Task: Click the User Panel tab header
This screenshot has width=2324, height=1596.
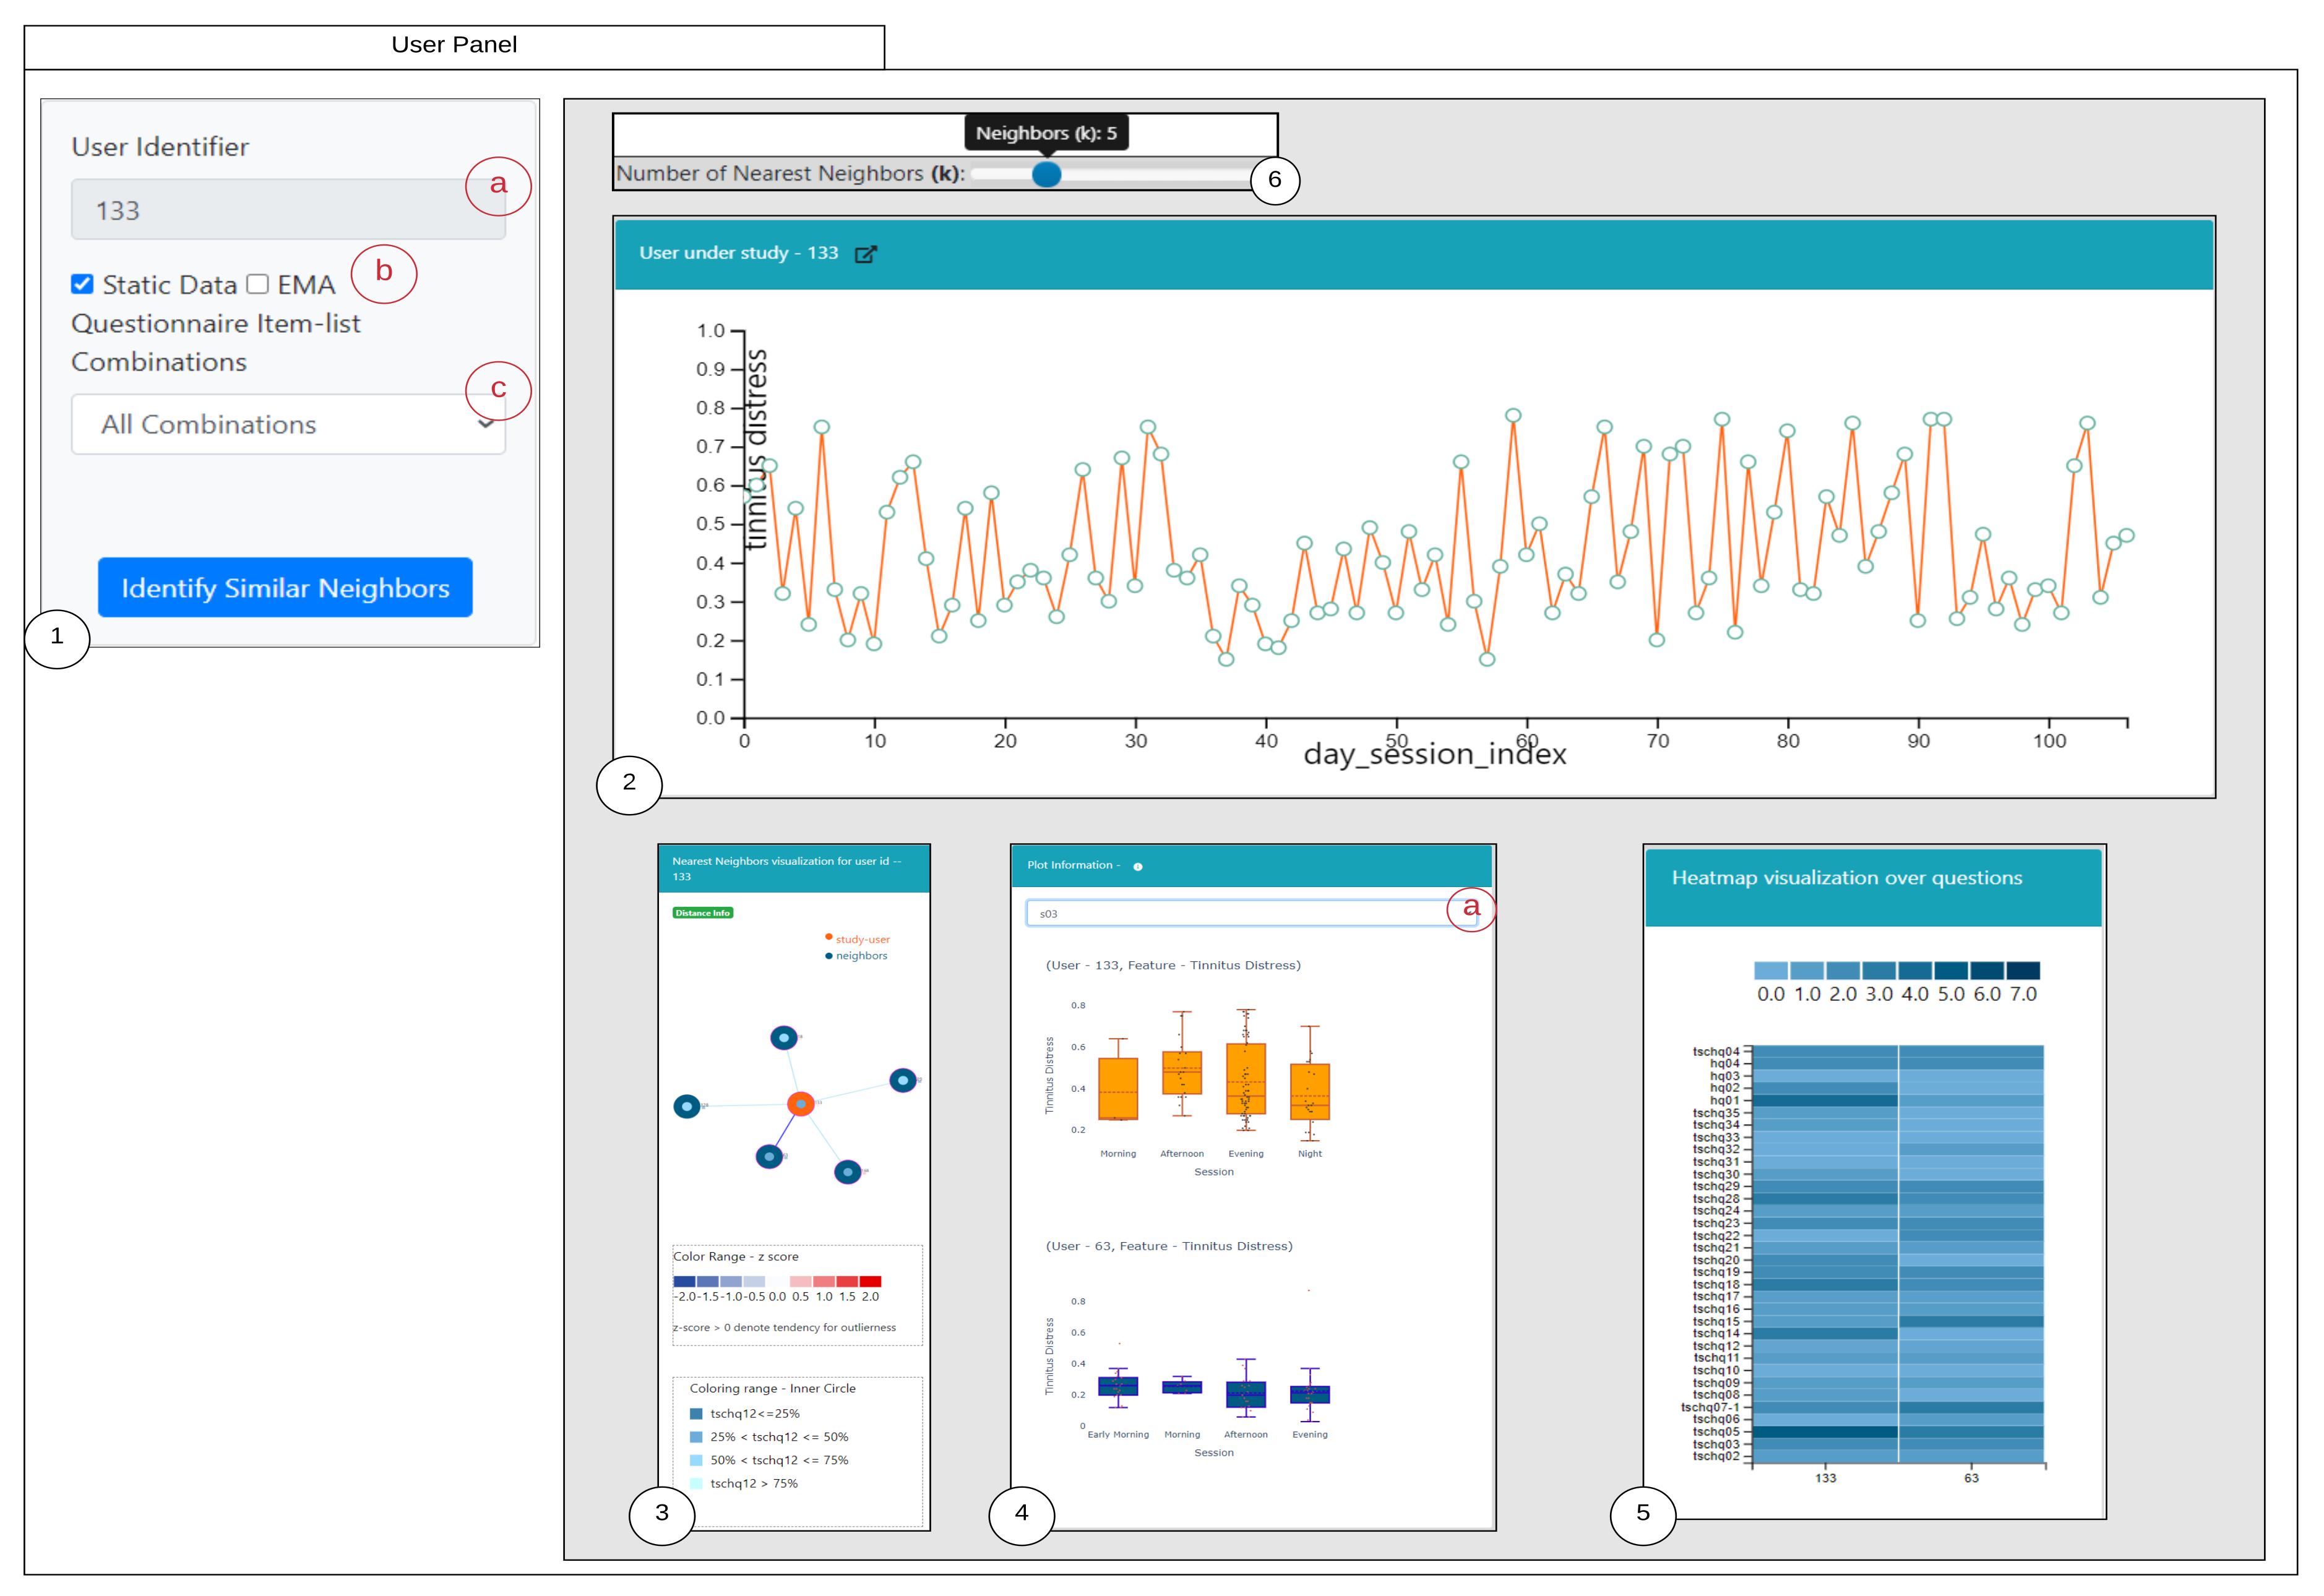Action: [454, 45]
